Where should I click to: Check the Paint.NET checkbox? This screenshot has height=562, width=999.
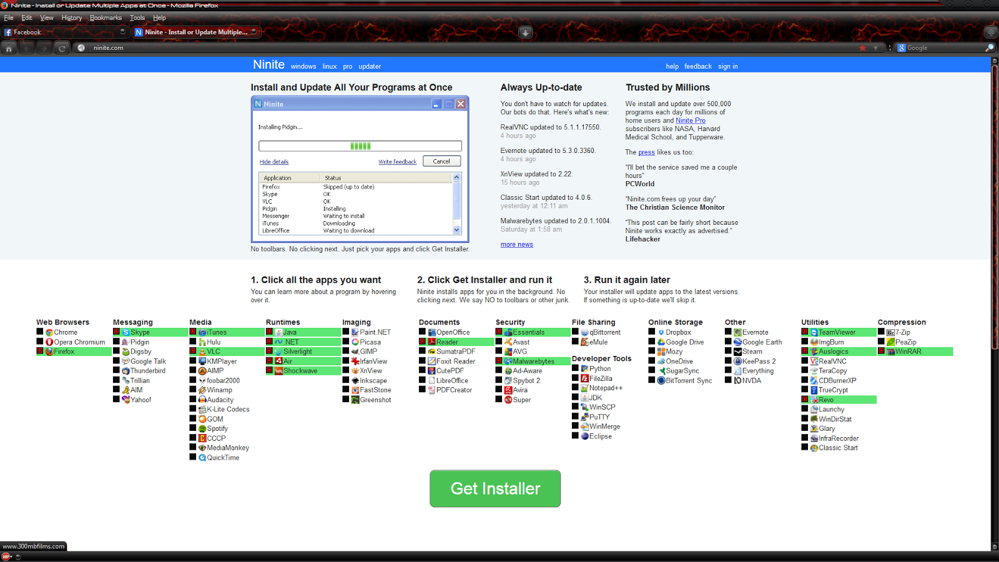click(346, 332)
